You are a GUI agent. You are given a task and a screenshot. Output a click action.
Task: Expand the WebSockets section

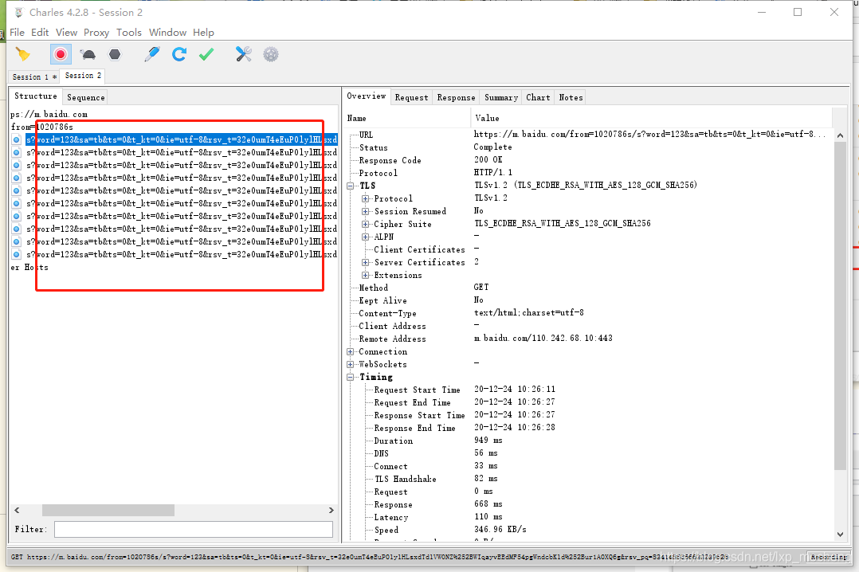pos(351,364)
